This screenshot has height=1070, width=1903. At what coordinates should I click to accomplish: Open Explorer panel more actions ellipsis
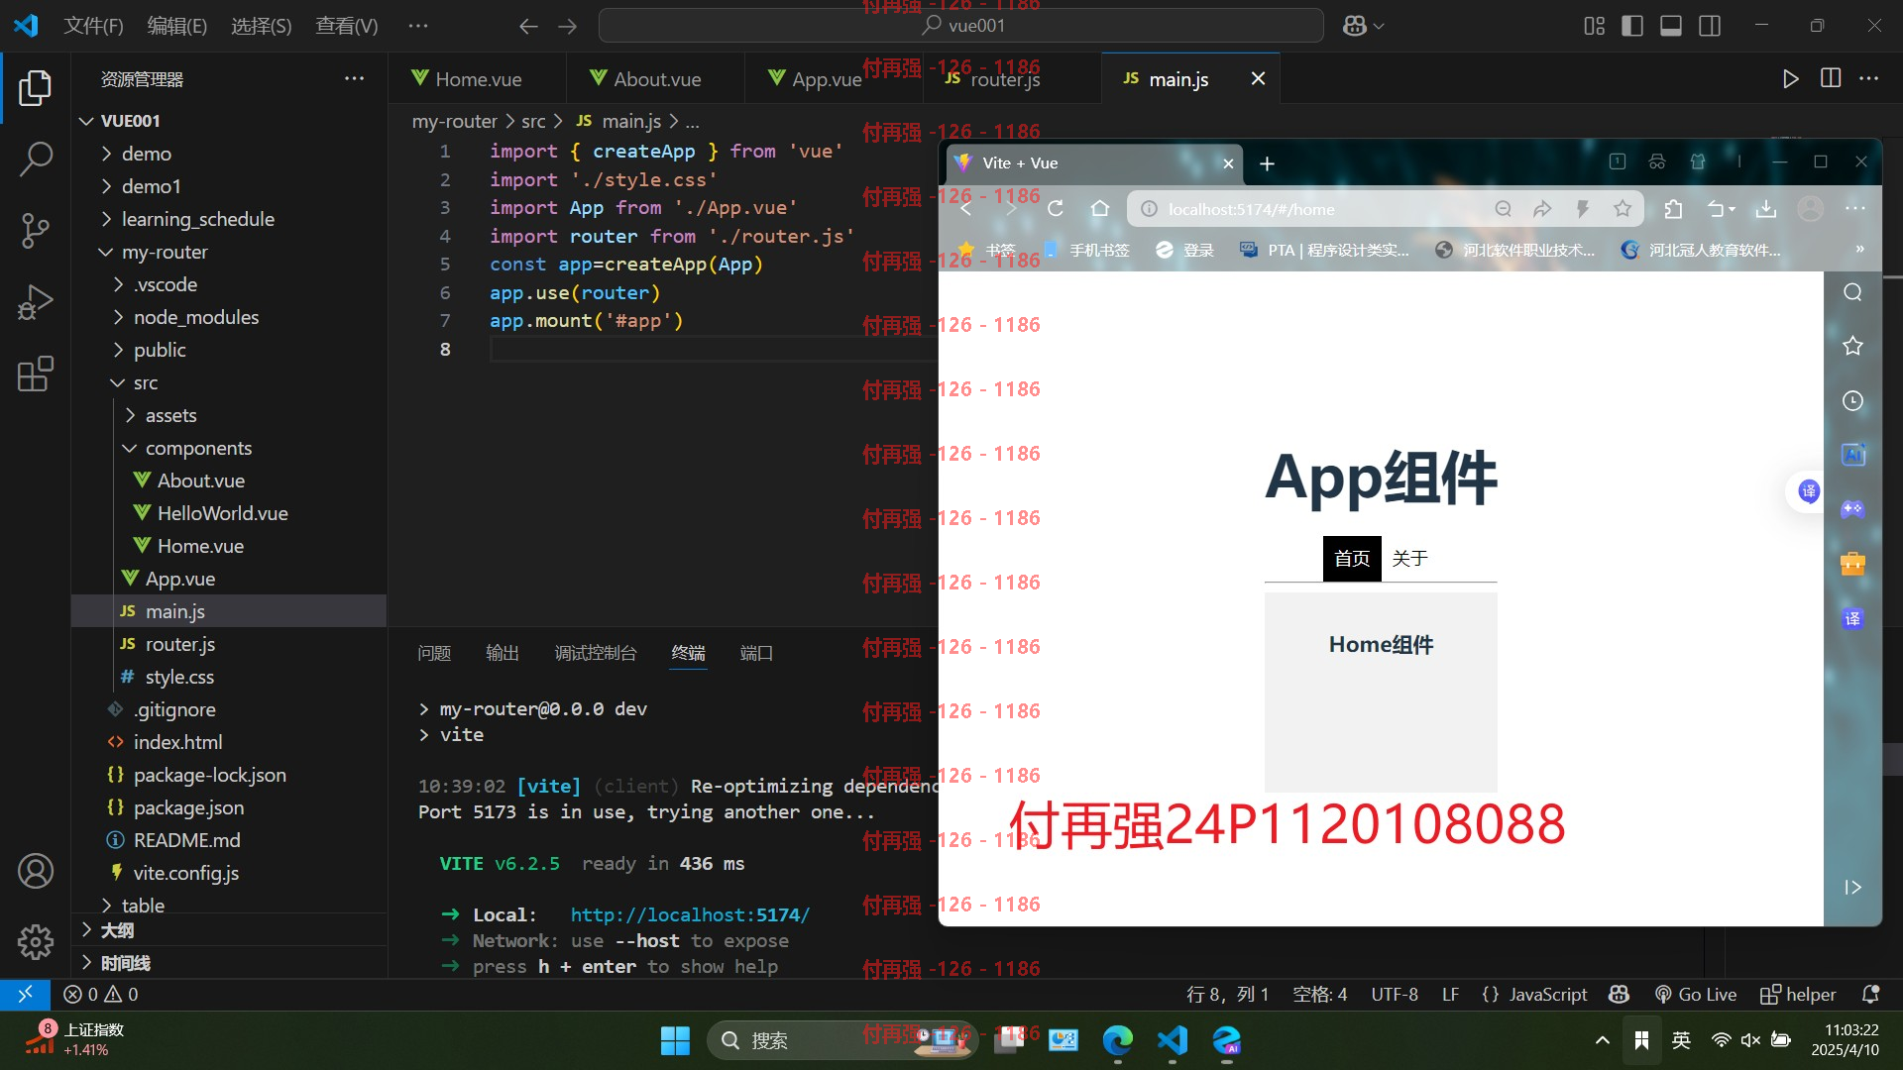[x=354, y=78]
